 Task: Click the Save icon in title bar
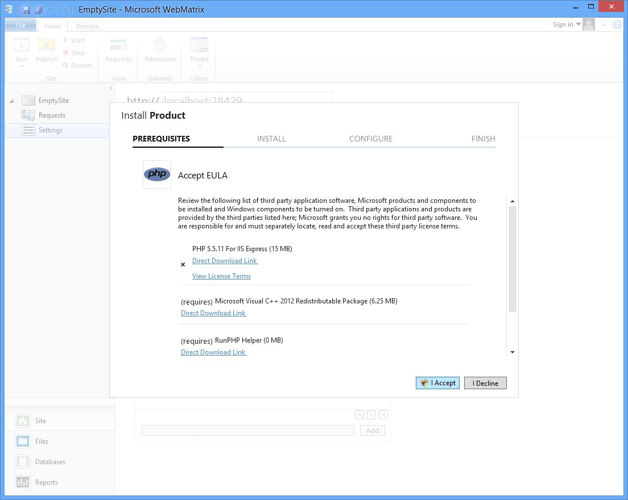coord(26,10)
